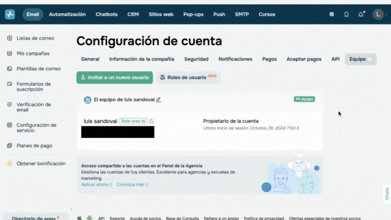391x220 pixels.
Task: Switch to the Notificaciones tab
Action: (235, 59)
